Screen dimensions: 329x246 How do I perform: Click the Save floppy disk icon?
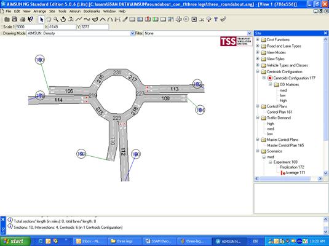(x=14, y=19)
